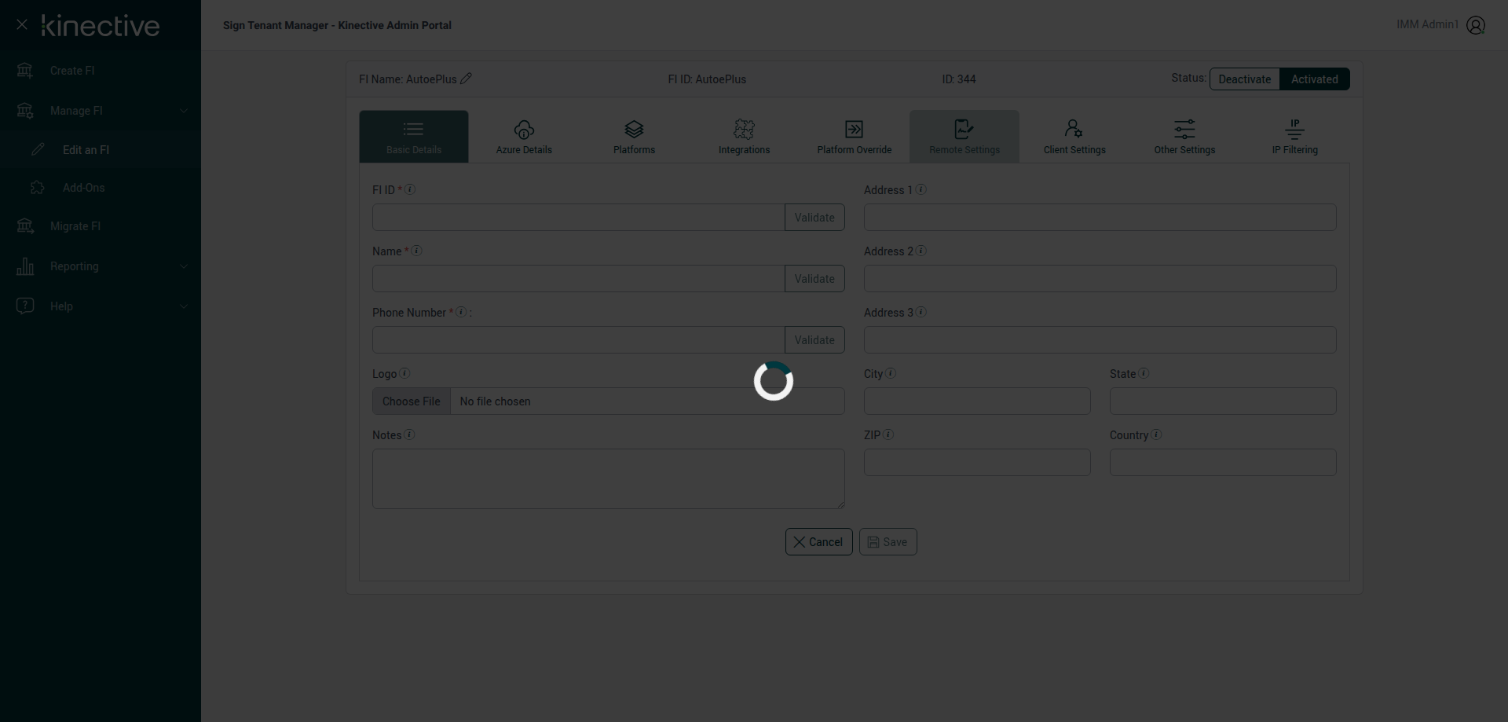Click the Country info icon
The width and height of the screenshot is (1508, 722).
[1156, 434]
